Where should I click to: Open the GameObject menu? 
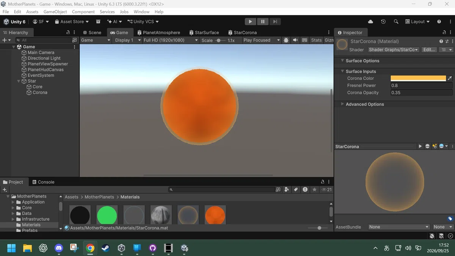(x=55, y=12)
